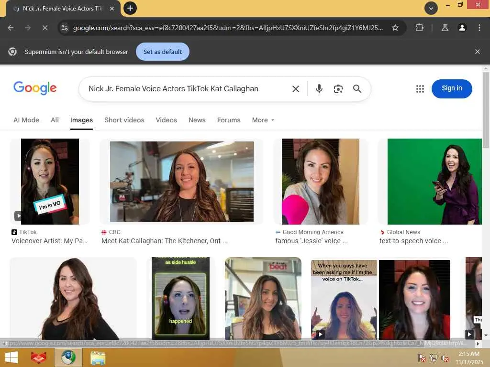Click the Supermium browser taskbar button
490x367 pixels.
68,357
